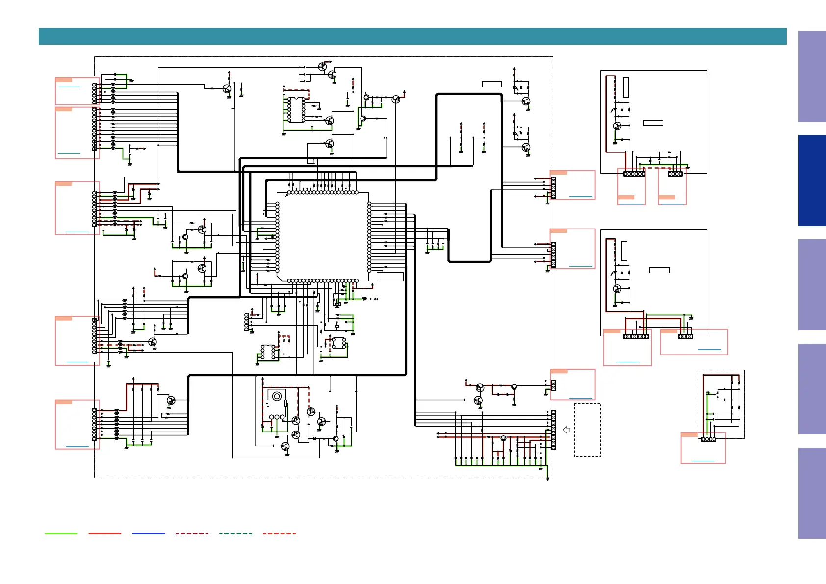
Task: Click the dark red dashed legend line
Action: pos(192,533)
